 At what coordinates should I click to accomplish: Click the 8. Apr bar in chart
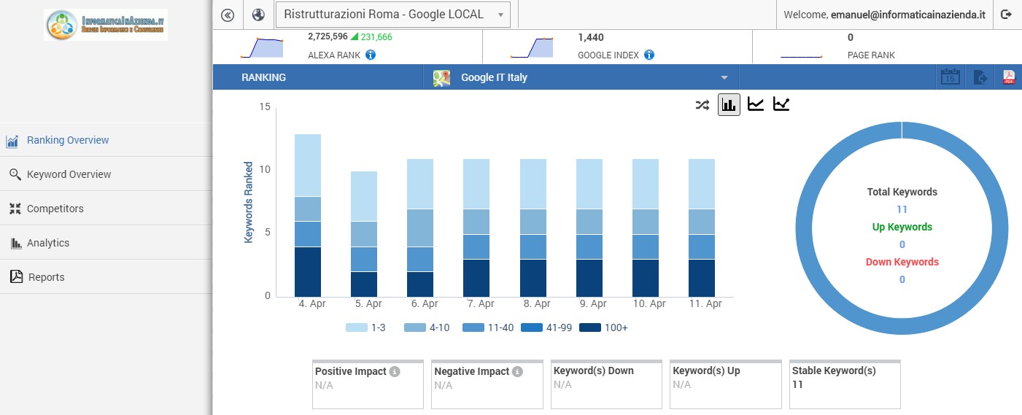[533, 228]
